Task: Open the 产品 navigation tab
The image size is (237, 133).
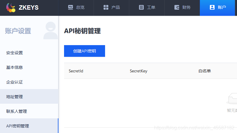Action: 111,8
